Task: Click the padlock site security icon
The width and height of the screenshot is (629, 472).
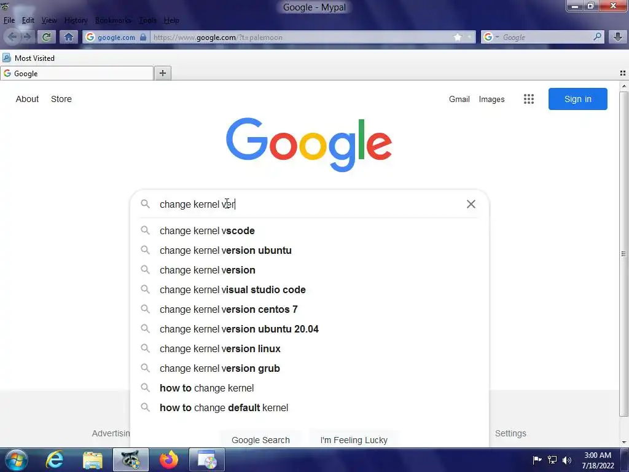Action: click(143, 37)
